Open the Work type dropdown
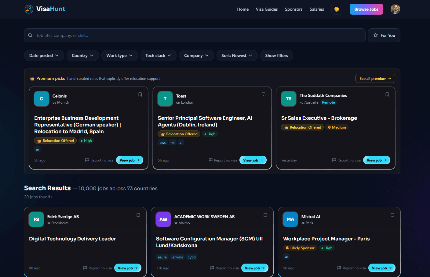 [x=119, y=55]
